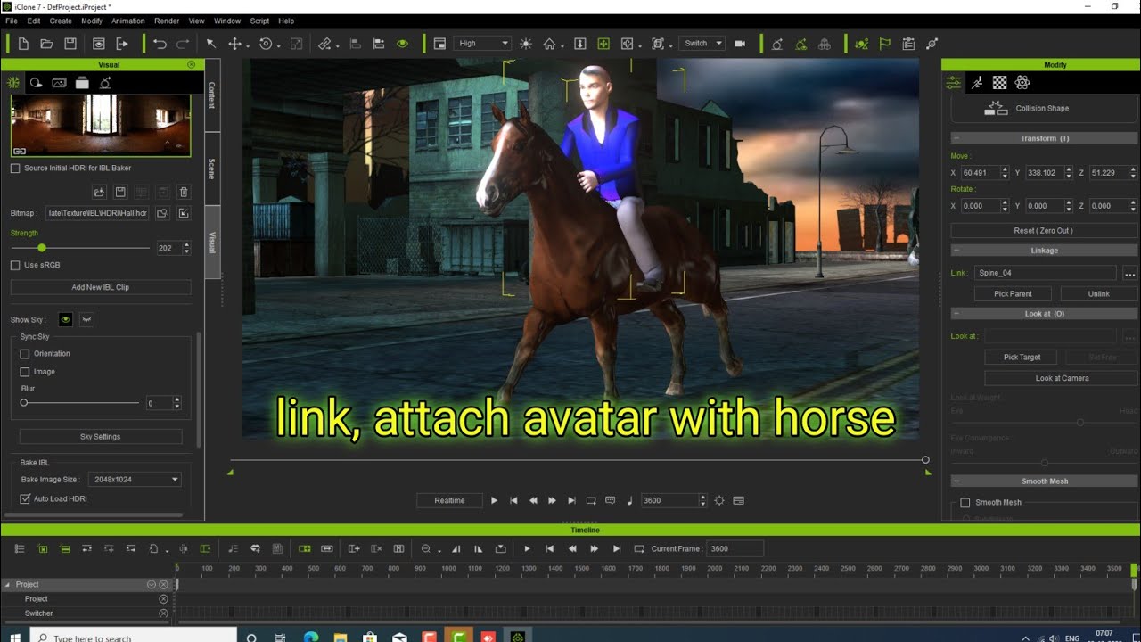Open the Create menu

point(61,21)
